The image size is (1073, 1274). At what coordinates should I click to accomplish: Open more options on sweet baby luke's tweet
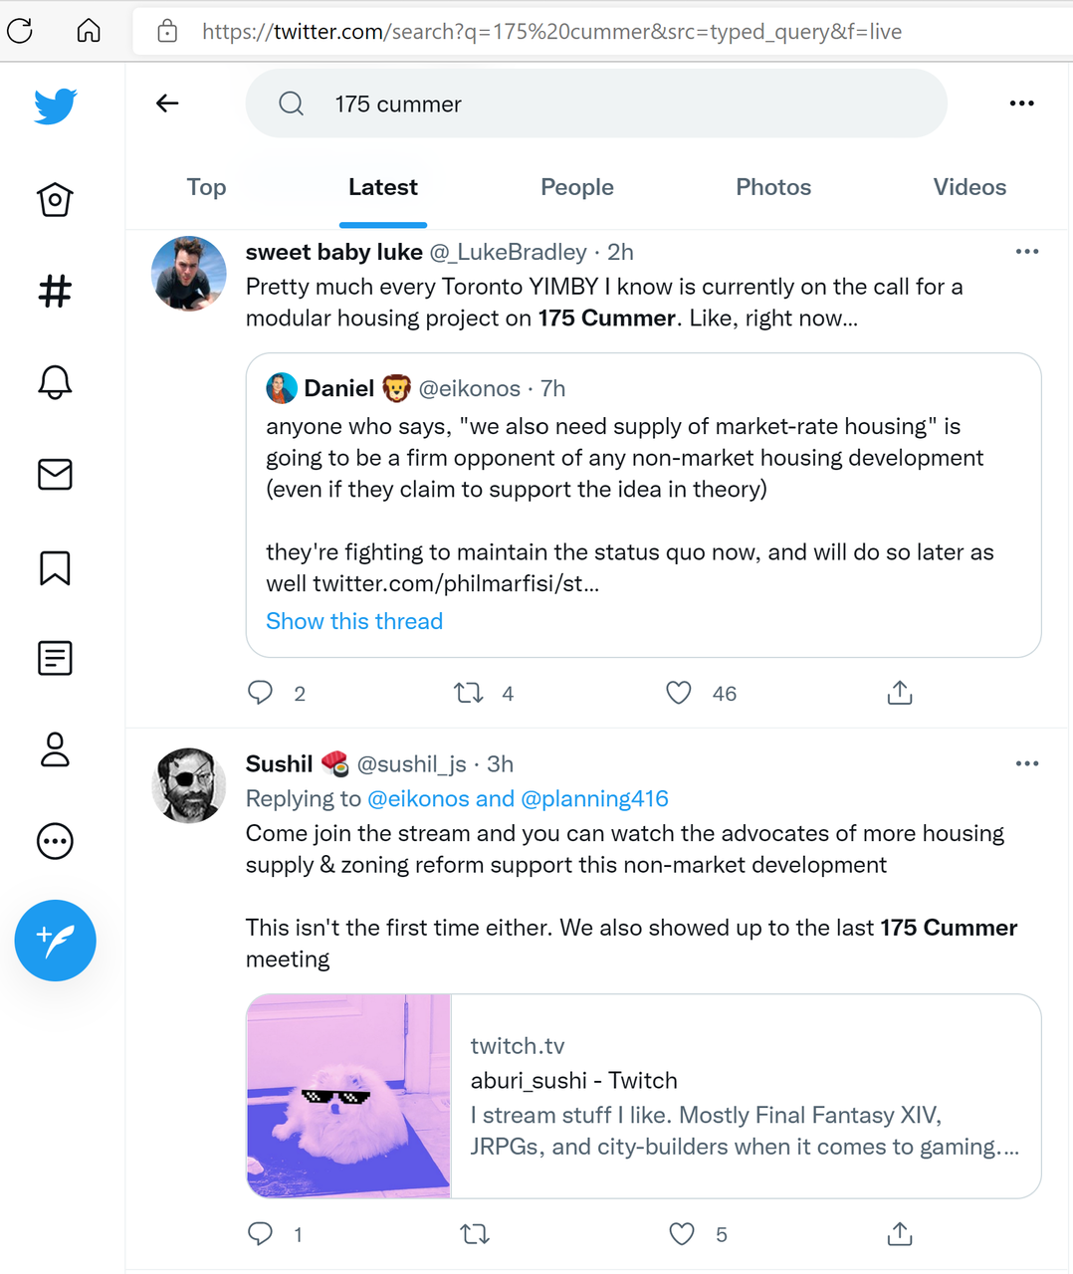coord(1027,252)
